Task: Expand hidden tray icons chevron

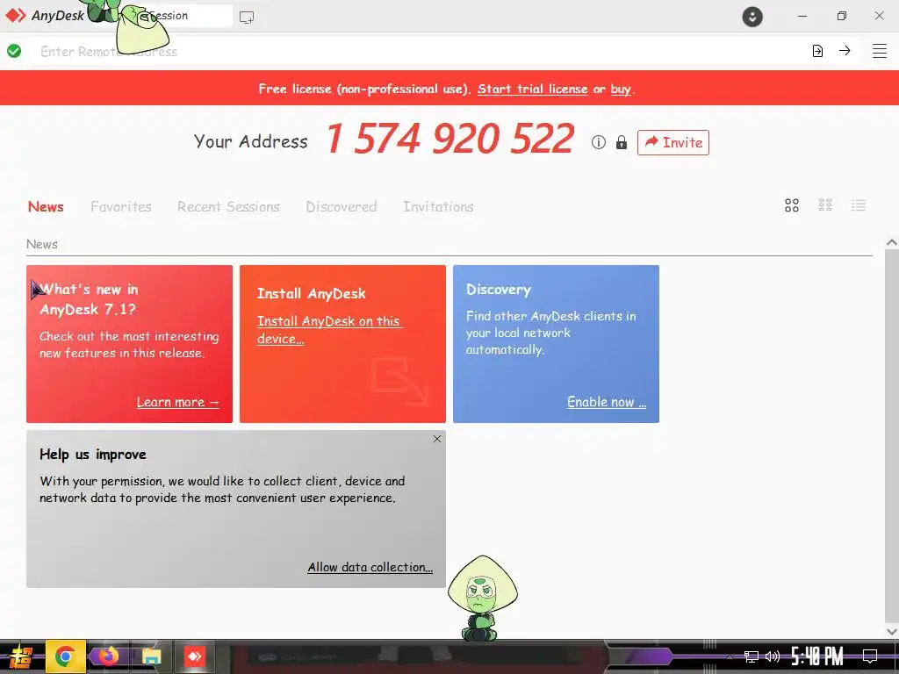Action: (x=730, y=656)
